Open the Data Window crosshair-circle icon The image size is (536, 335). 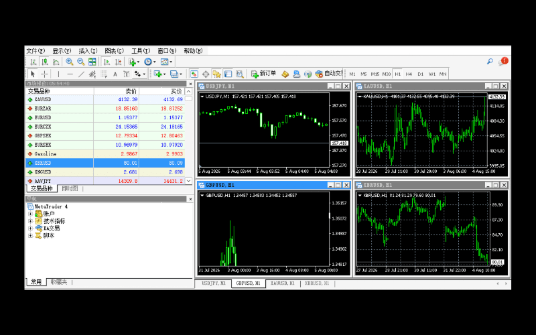206,74
